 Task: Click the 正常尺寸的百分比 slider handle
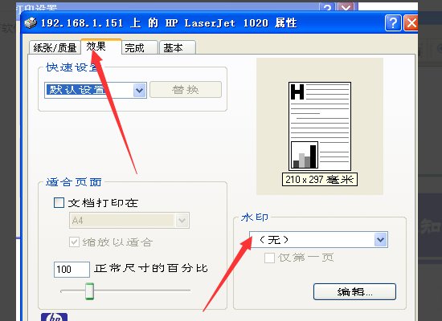pyautogui.click(x=90, y=291)
